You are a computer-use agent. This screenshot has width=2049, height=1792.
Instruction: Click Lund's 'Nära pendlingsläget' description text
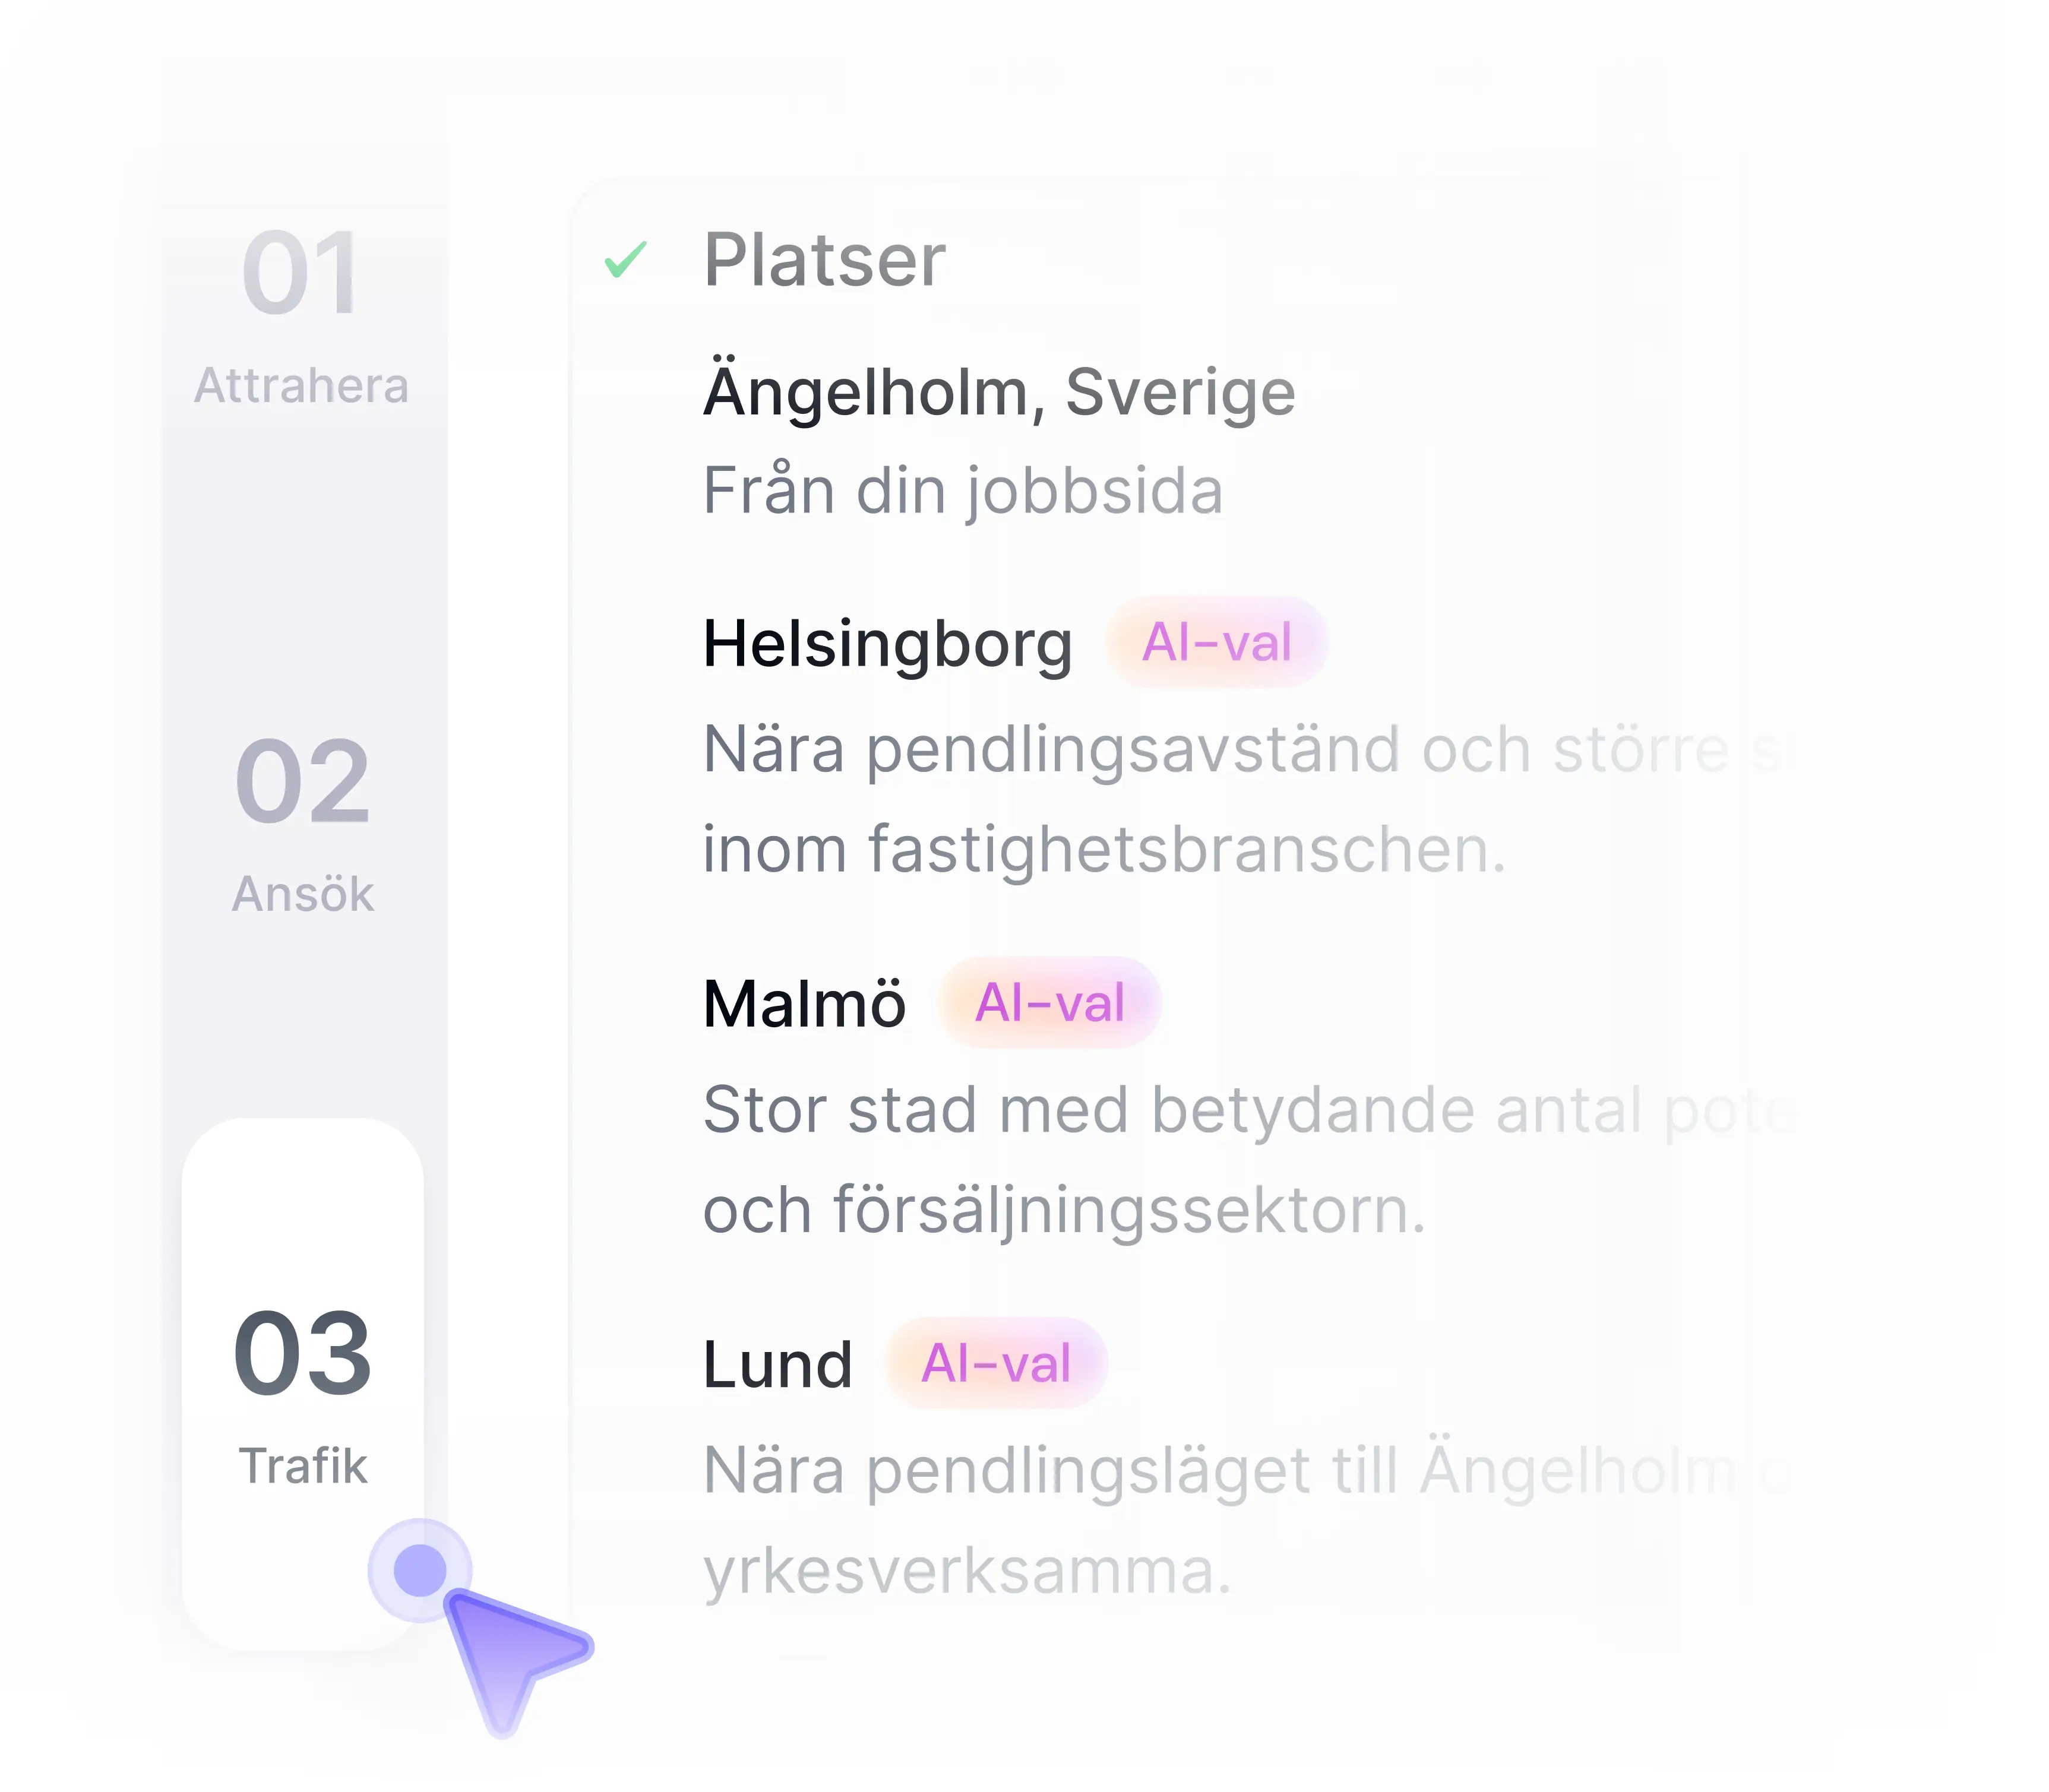[x=1240, y=1471]
